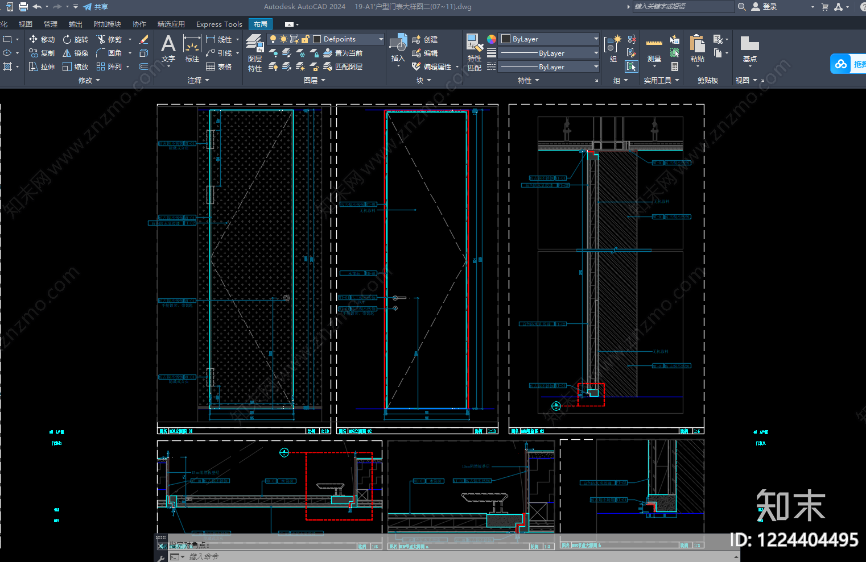Toggle group selection on/off button
This screenshot has height=562, width=866.
[x=632, y=66]
